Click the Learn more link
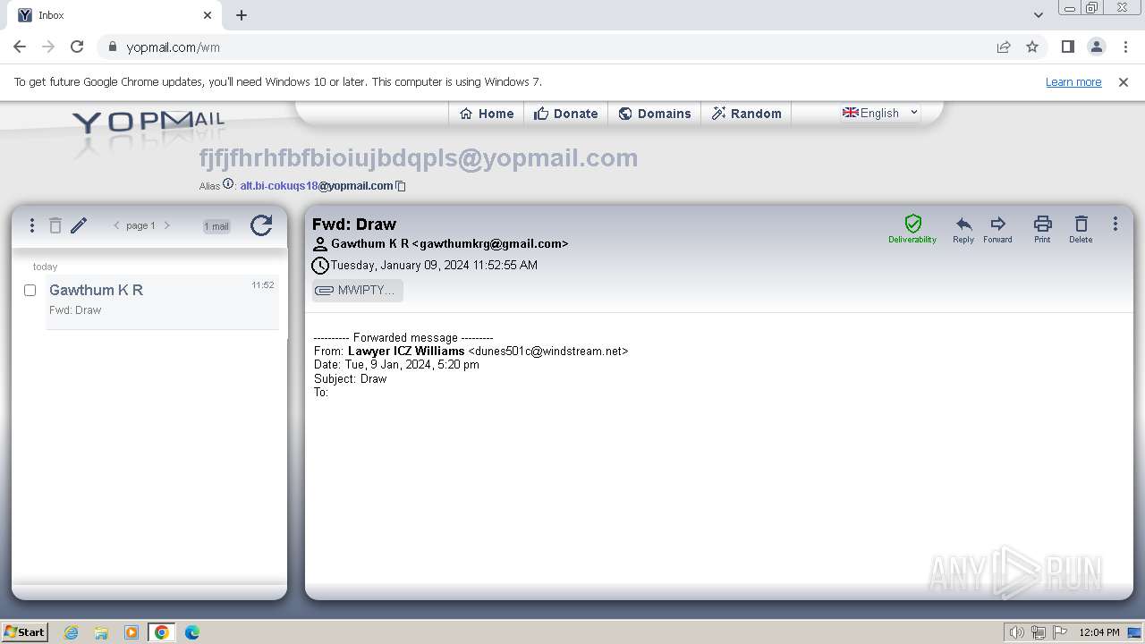1145x644 pixels. pos(1073,81)
